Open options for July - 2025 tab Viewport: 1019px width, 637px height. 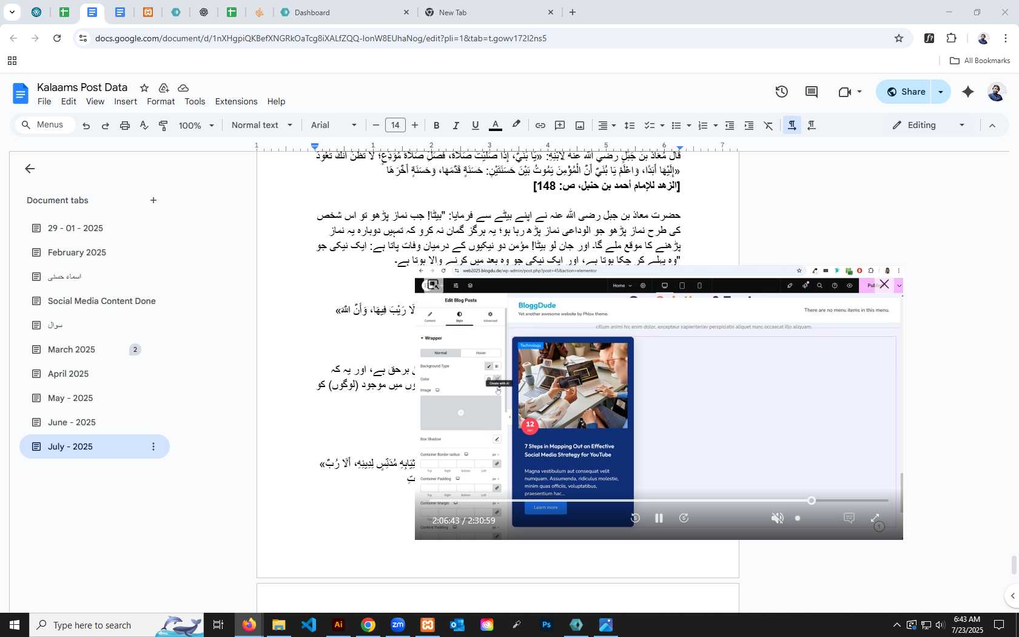click(x=153, y=447)
